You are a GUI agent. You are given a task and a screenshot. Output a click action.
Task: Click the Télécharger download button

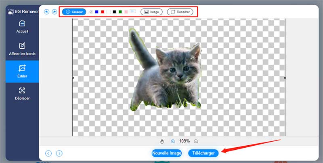point(203,153)
